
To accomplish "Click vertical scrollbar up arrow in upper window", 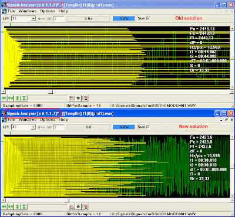I will pyautogui.click(x=232, y=29).
